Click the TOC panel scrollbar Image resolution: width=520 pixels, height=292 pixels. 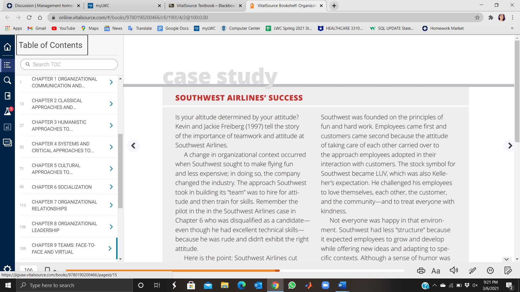coord(120,171)
